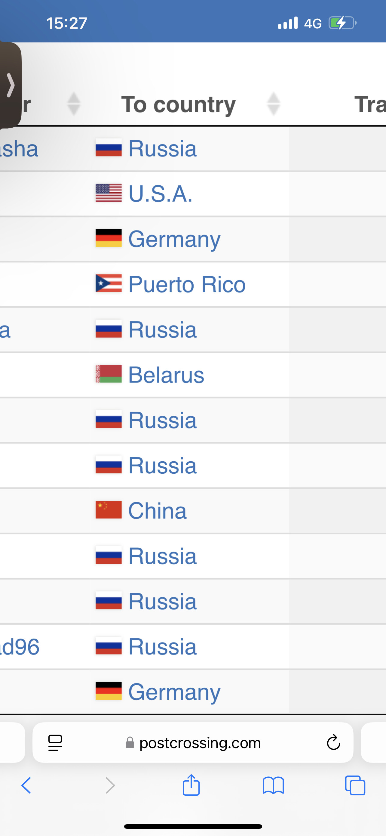This screenshot has width=386, height=836.
Task: Open the first Germany link
Action: click(x=174, y=239)
